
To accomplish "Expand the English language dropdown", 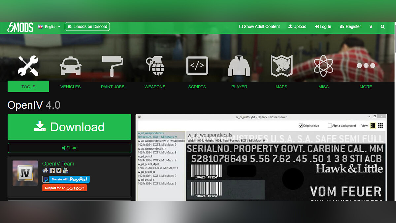I will [x=49, y=27].
